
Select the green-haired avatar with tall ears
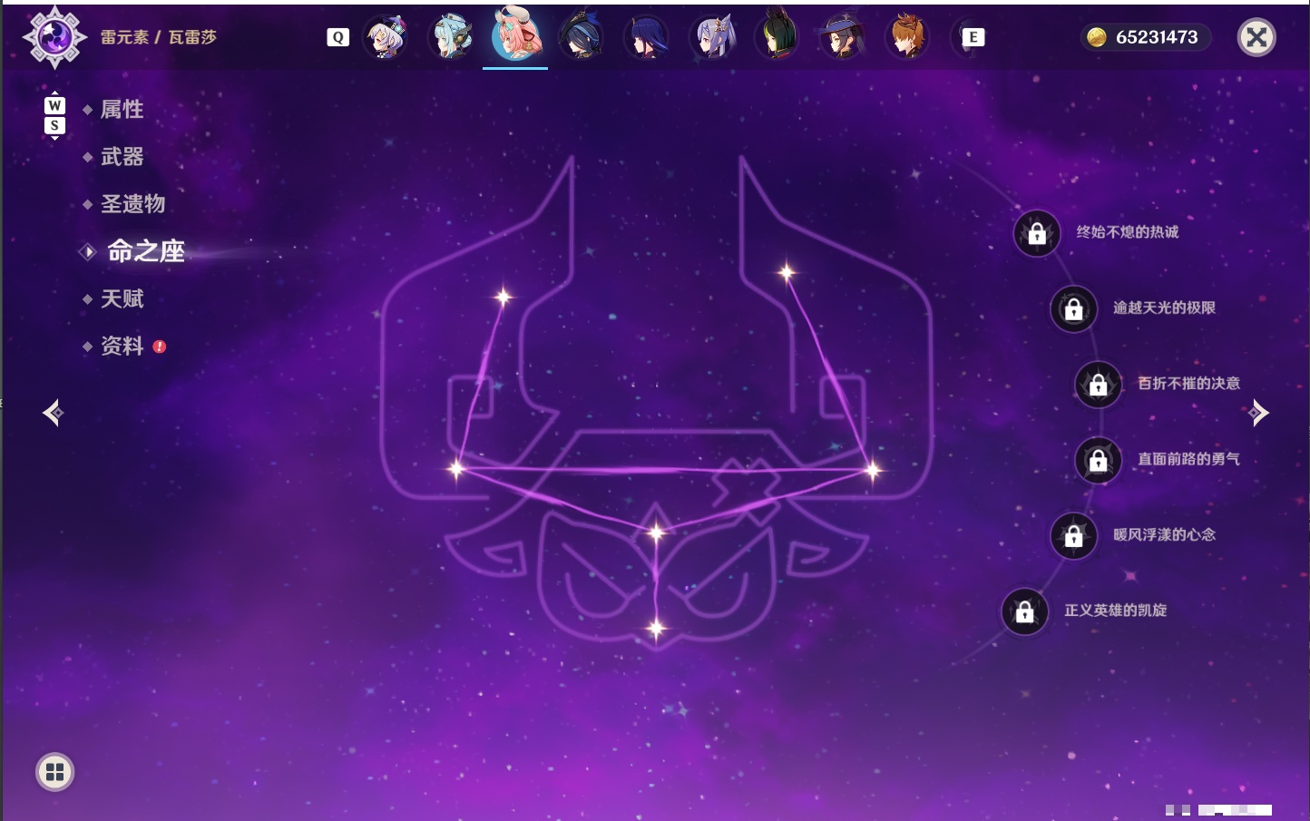[x=777, y=37]
